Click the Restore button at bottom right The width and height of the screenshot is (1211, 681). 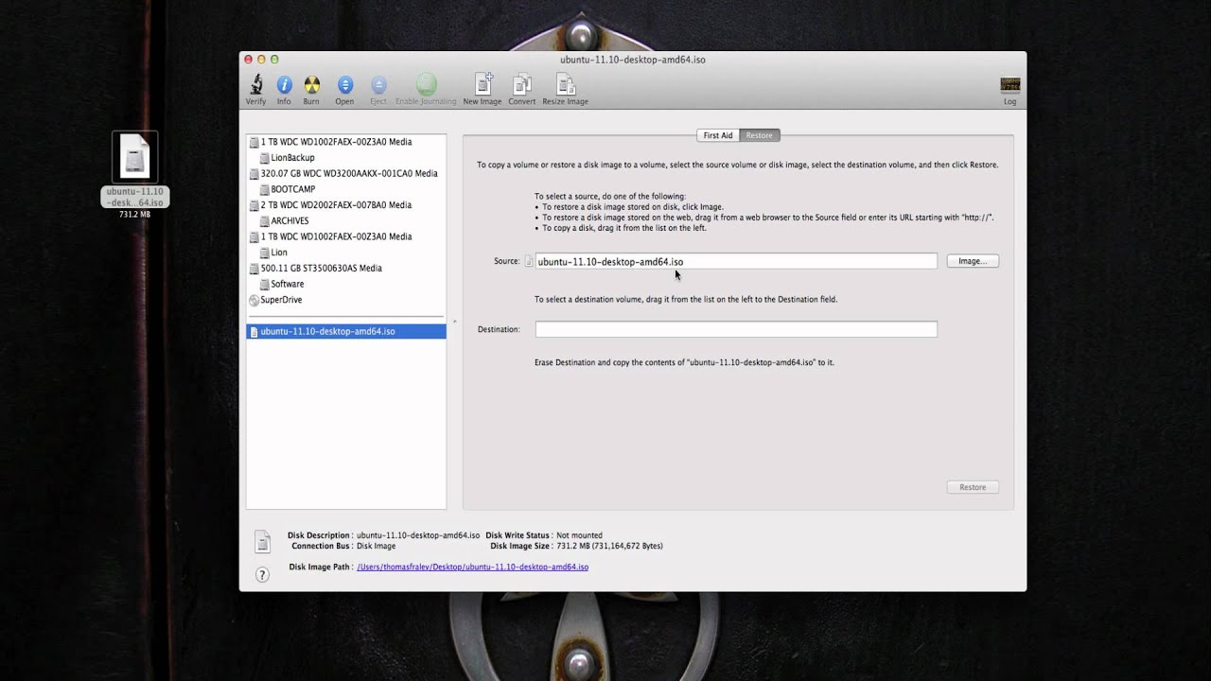pos(973,487)
